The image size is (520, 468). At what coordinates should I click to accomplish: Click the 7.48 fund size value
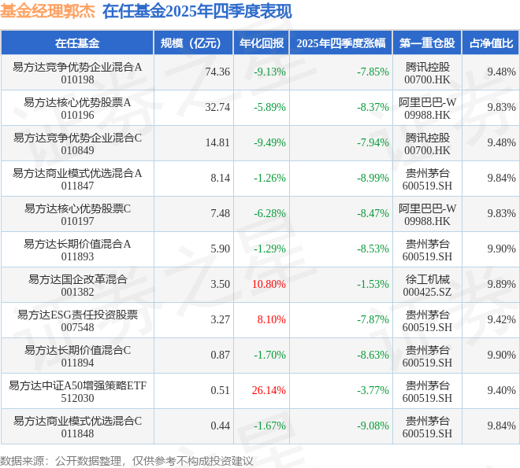pyautogui.click(x=220, y=213)
